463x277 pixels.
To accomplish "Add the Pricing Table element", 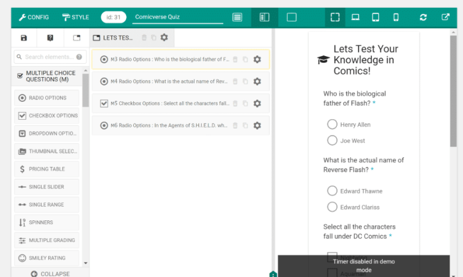I will coord(46,169).
